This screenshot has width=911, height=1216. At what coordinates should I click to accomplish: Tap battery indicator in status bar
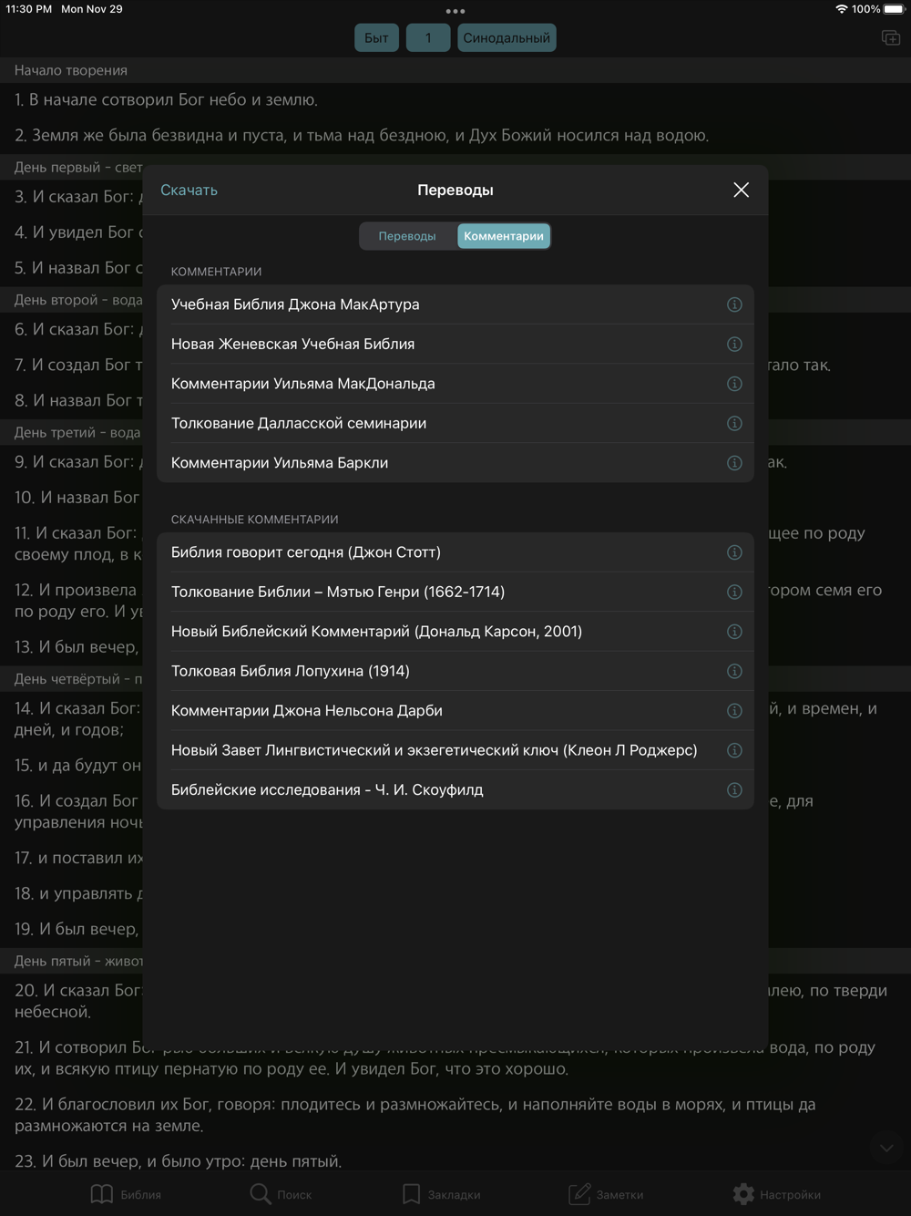[x=894, y=9]
